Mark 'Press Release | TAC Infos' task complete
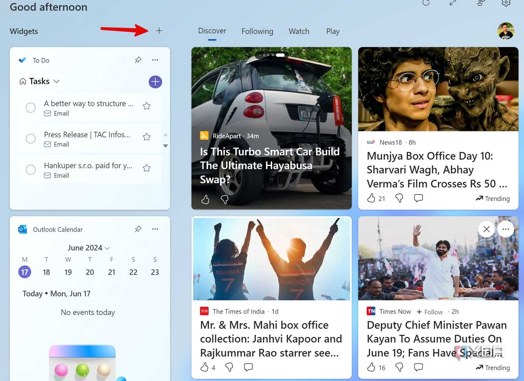 pyautogui.click(x=30, y=139)
